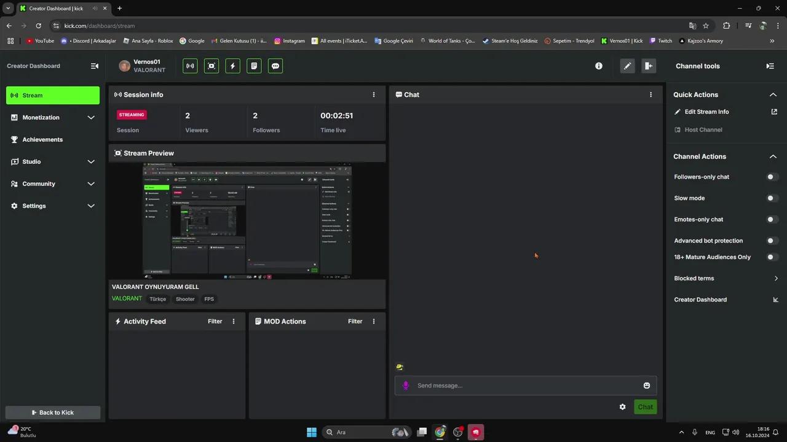Screen dimensions: 787x442
Task: Open Chrome Extensions puzzle icon
Action: coord(727,26)
